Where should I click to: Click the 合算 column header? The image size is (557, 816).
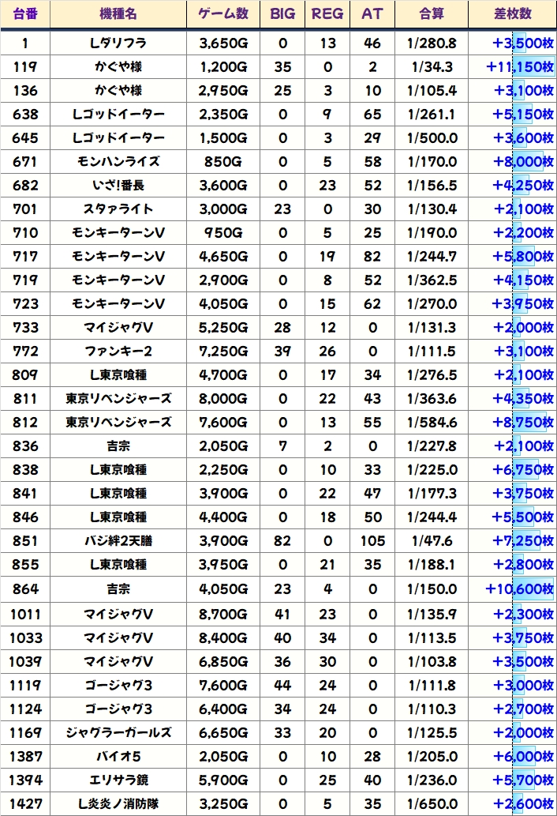pyautogui.click(x=432, y=14)
